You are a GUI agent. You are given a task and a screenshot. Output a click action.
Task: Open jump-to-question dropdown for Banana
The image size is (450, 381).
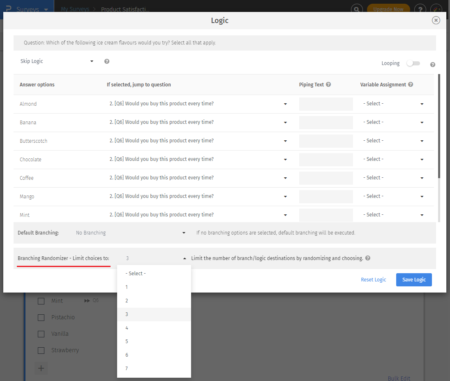(198, 122)
